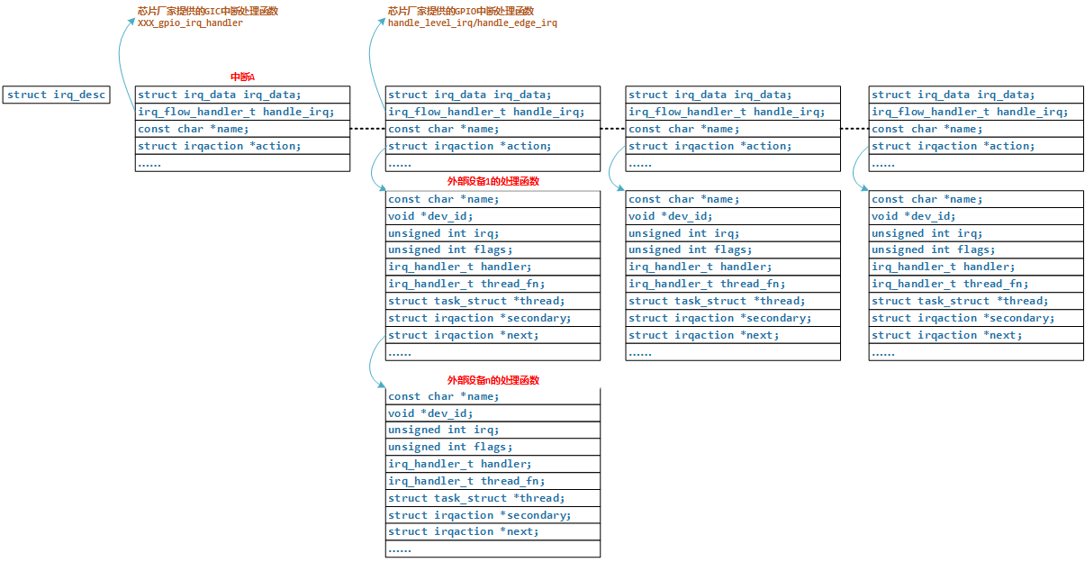Select unsigned int flags under 外部设备n的处理函数
The width and height of the screenshot is (1085, 562).
[493, 447]
